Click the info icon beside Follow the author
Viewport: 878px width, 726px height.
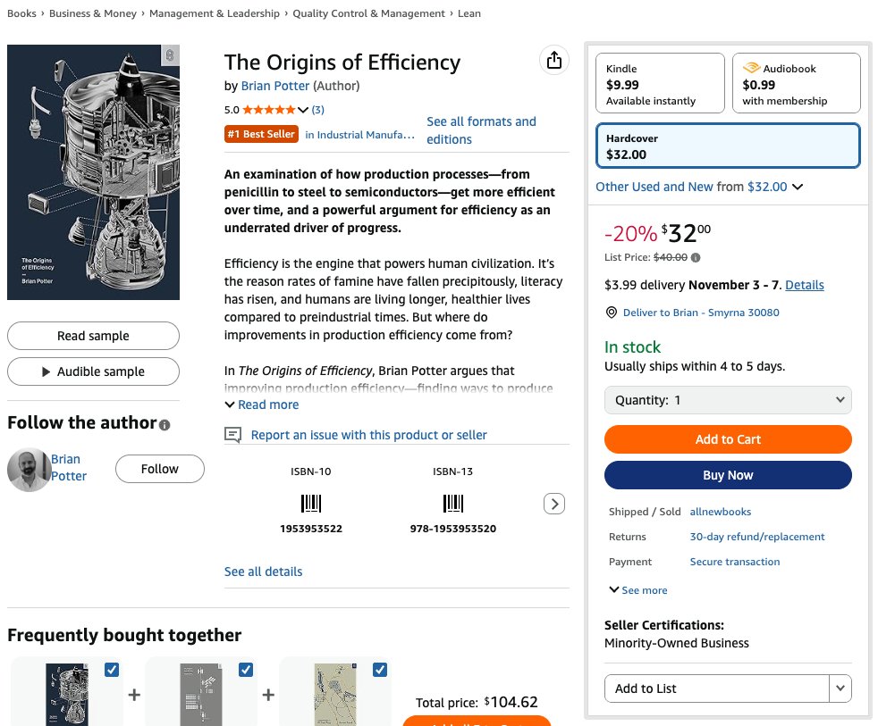pos(165,425)
